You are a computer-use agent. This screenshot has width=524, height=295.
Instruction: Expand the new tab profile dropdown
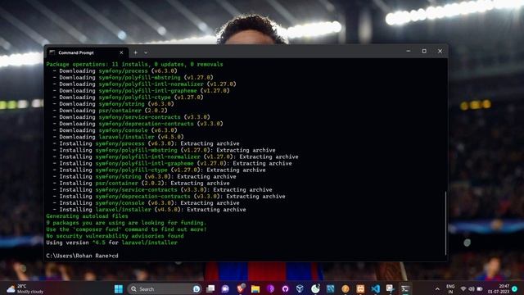pos(146,52)
